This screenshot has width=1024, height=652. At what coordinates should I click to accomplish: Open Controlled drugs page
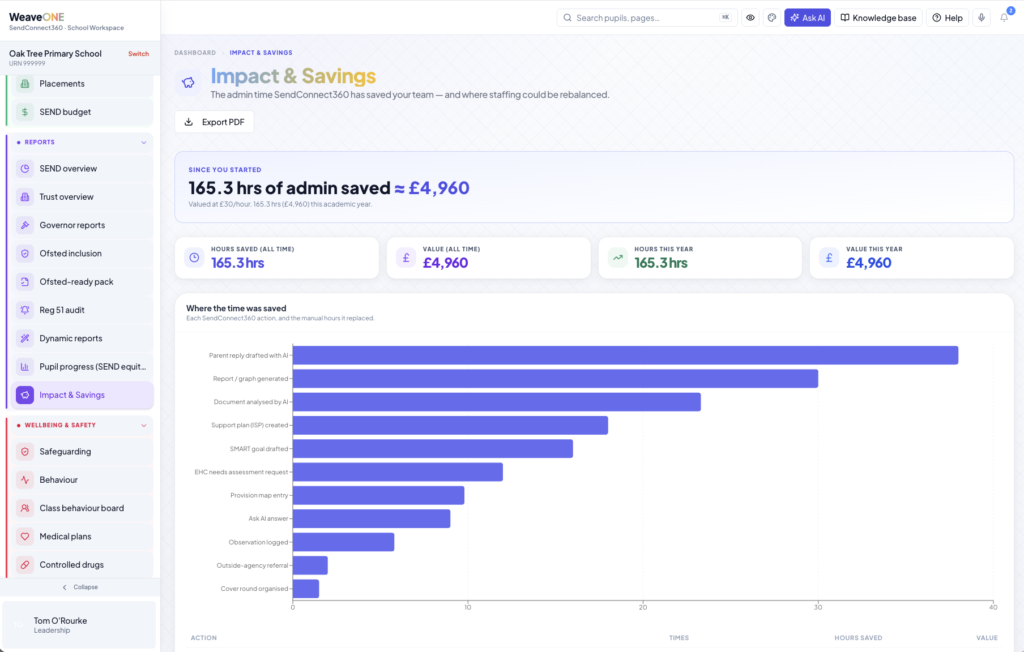click(83, 565)
